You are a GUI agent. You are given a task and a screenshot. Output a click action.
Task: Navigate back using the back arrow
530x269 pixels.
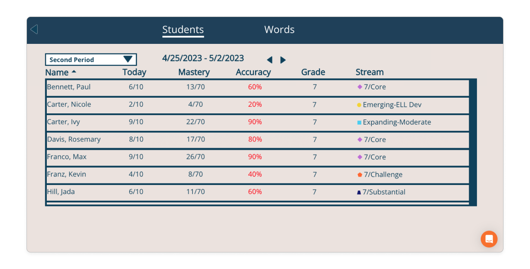point(34,29)
